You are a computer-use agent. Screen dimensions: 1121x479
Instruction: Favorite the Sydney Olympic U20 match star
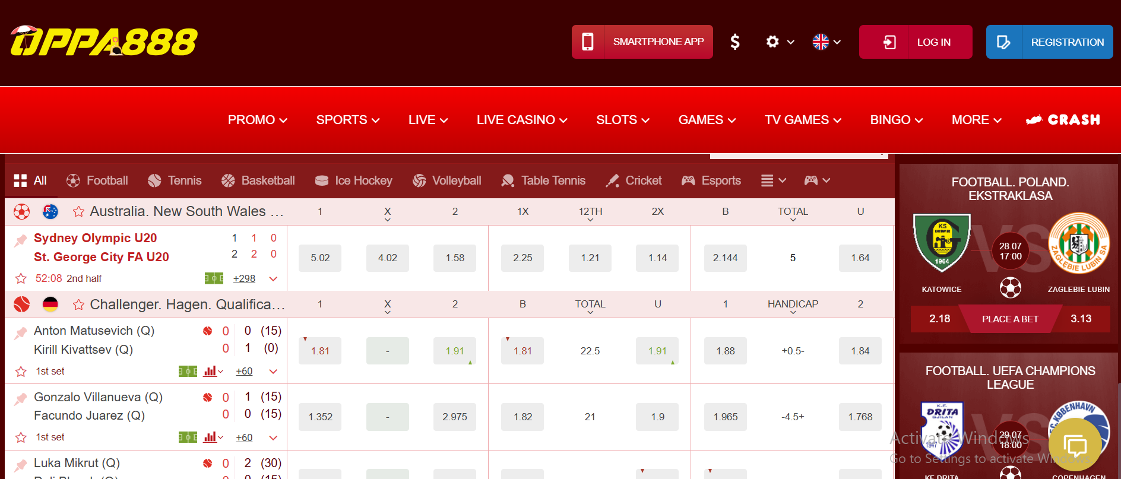21,278
